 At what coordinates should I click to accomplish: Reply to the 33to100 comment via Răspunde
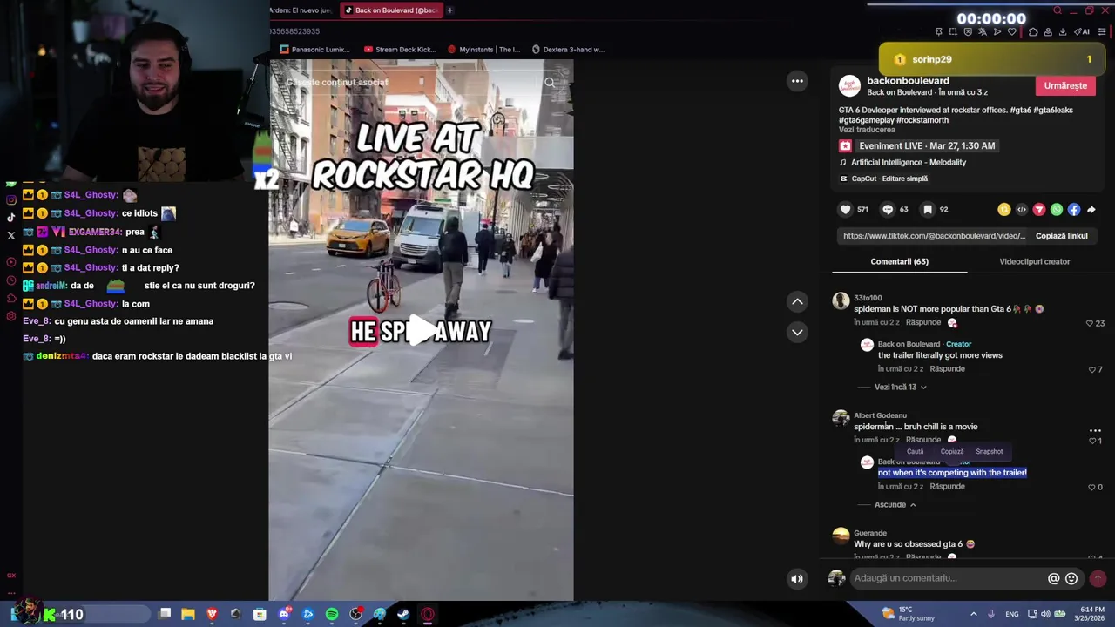923,322
